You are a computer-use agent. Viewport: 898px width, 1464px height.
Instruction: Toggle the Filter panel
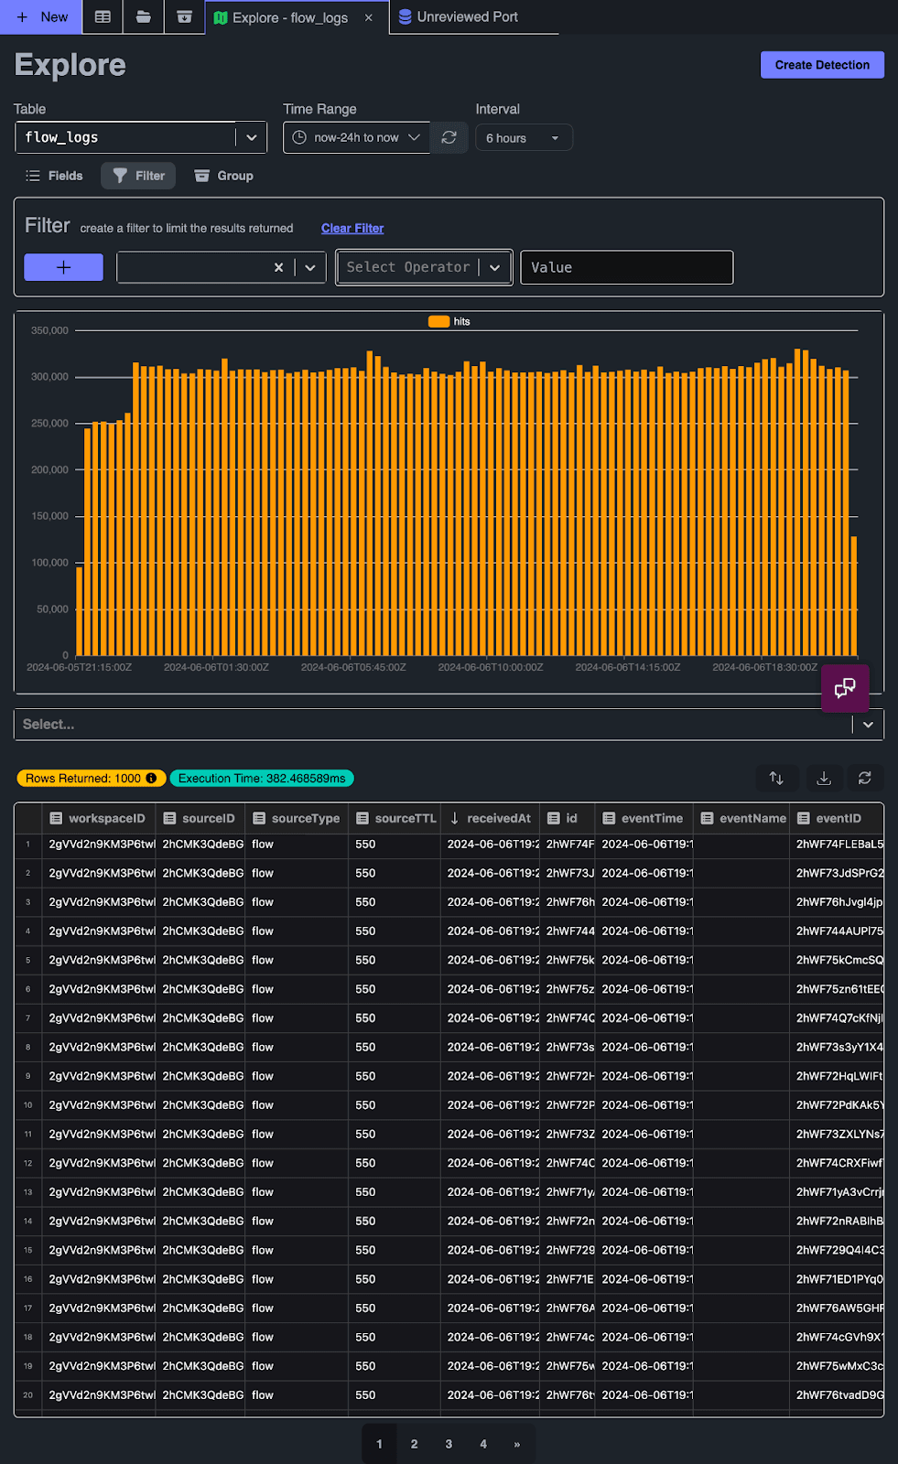pyautogui.click(x=139, y=176)
